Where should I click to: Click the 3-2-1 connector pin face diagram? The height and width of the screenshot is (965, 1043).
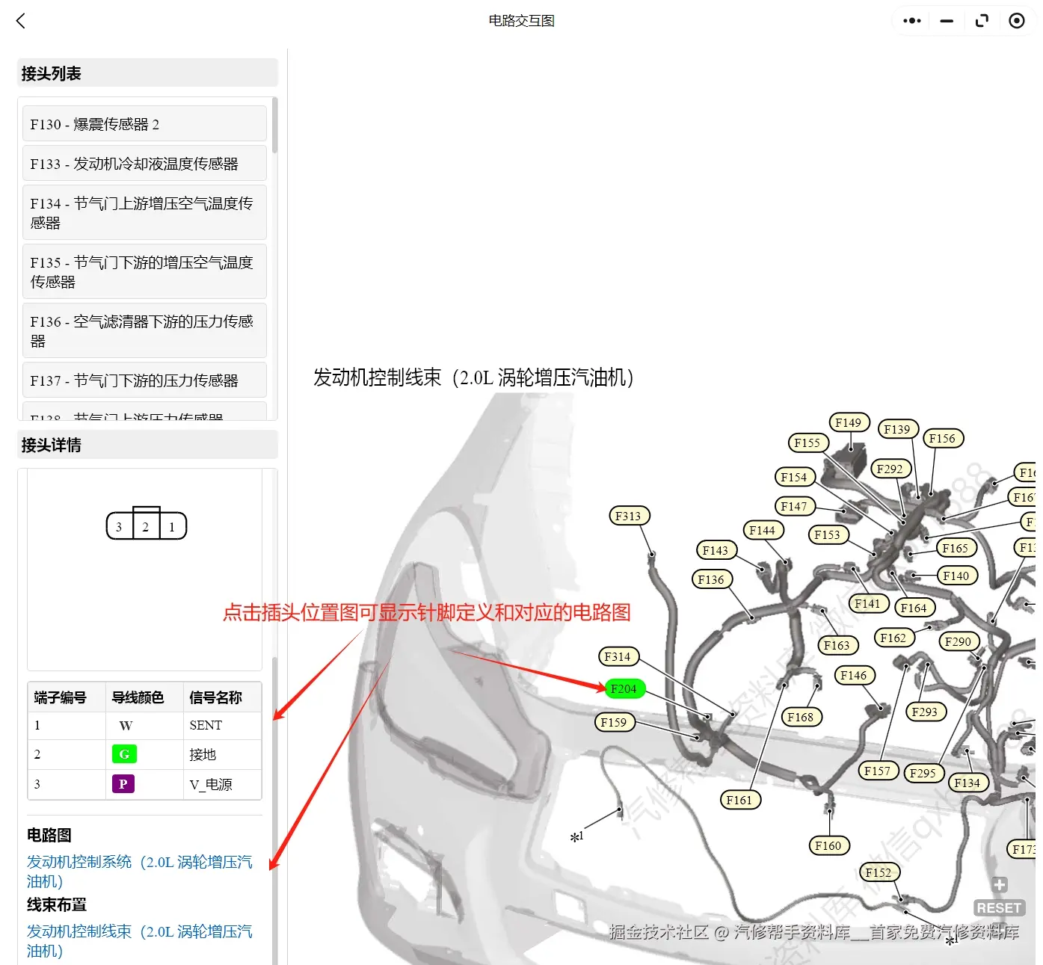point(146,524)
